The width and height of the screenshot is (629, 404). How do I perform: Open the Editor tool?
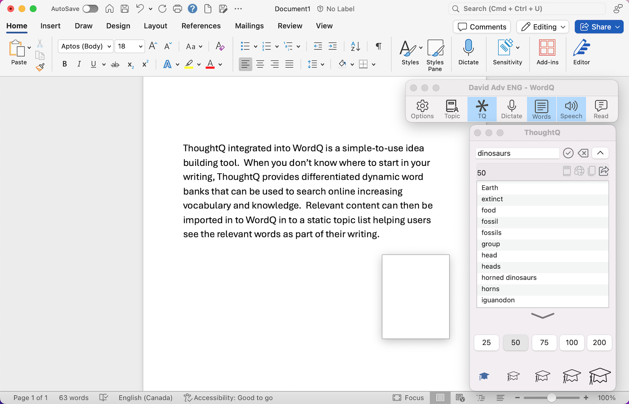tap(581, 52)
